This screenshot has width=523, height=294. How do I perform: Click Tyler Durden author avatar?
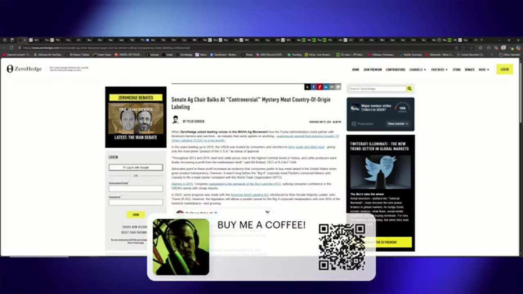(x=175, y=120)
